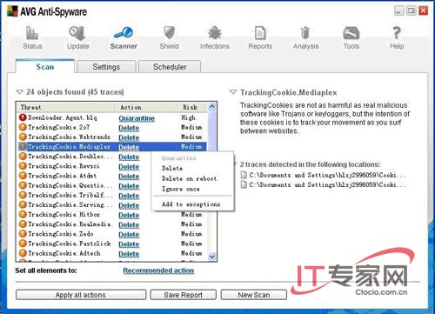Select the TrackingCookie.Atdmt row
This screenshot has width=435, height=314.
tap(112, 176)
